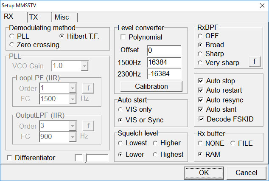This screenshot has width=269, height=181.
Task: Open the VCO Gain dropdown
Action: pyautogui.click(x=84, y=66)
